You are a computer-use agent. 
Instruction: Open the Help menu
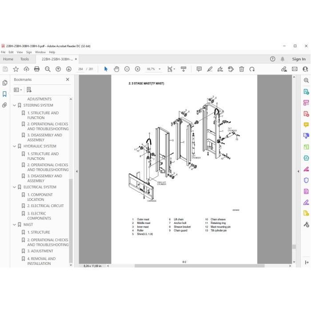point(52,52)
